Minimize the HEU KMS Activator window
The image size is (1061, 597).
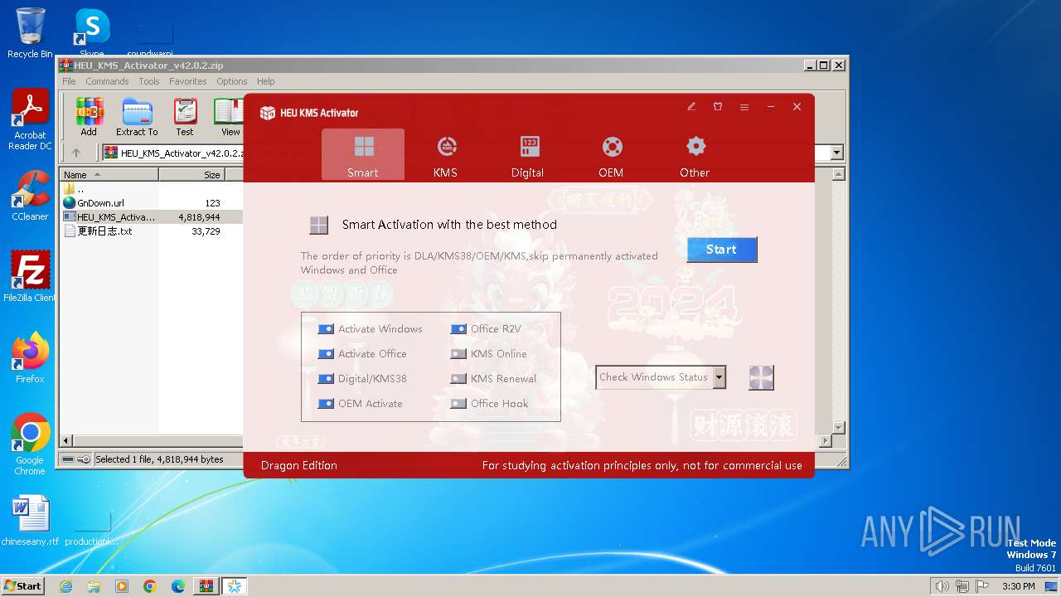[771, 107]
